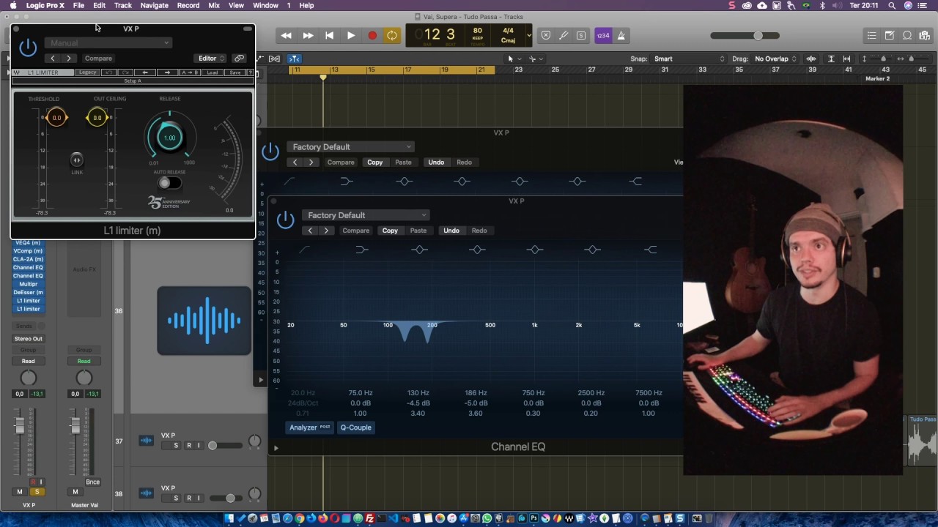Open the pointer tool menu in tracks area

click(514, 59)
